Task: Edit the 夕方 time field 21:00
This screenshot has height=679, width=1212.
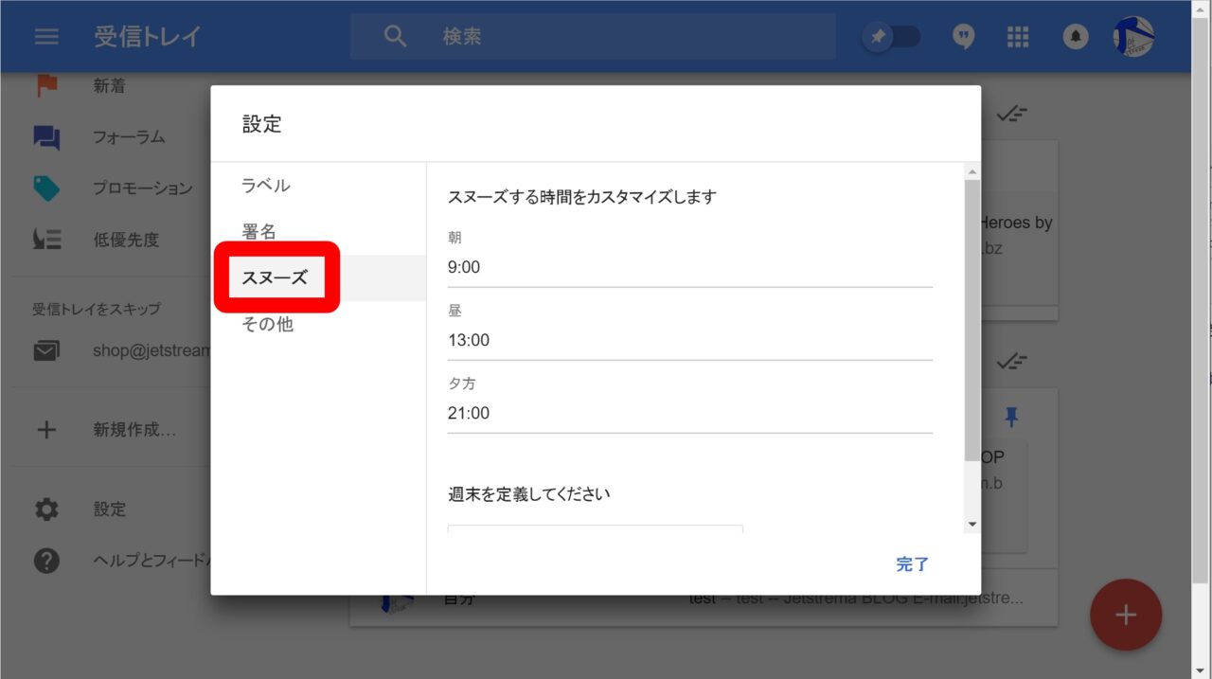Action: [x=689, y=414]
